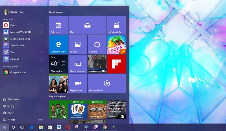
Task: Open the Store from the taskbar
Action: click(50, 127)
